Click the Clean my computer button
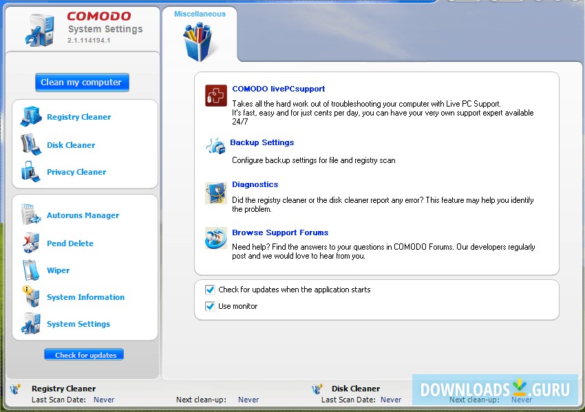The image size is (585, 412). click(82, 83)
